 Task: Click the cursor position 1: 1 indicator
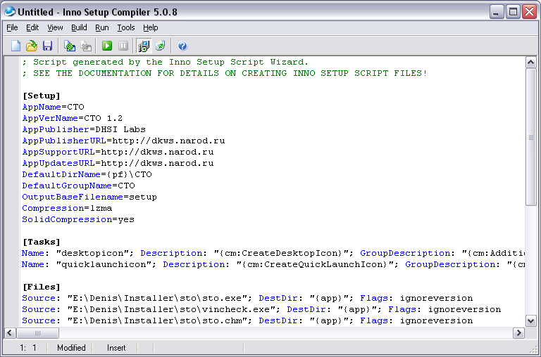(27, 348)
